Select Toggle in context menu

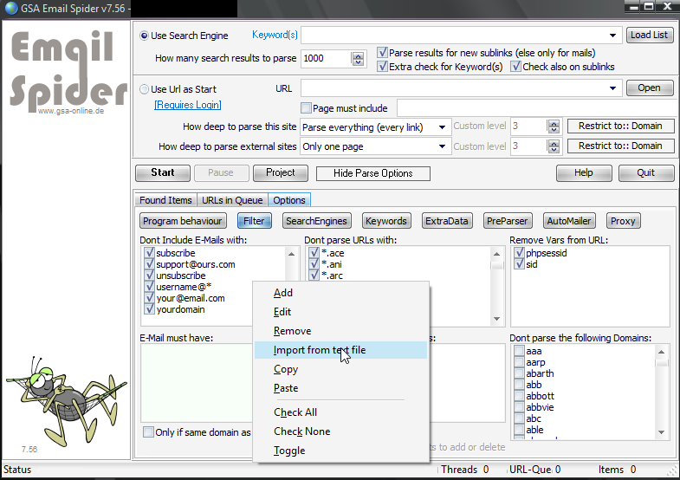[x=341, y=451]
